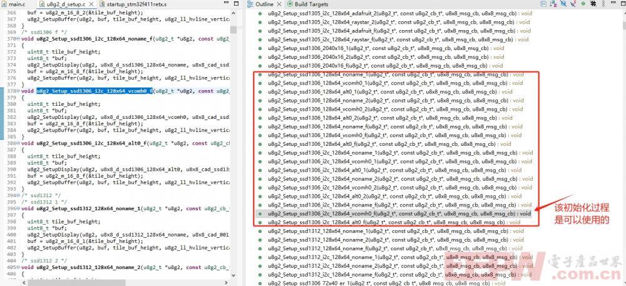Select u8g2_Setup_ssd1306_i2c_128x64_noname_2 in Outline
Screen dimensions: 626x286
401,179
